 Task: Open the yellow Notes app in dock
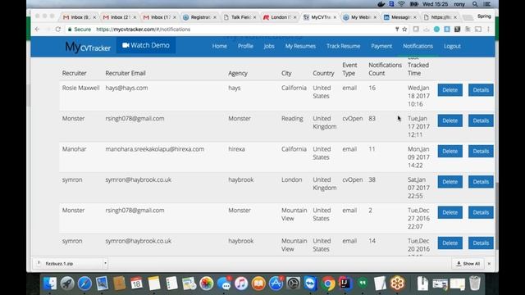[x=154, y=284]
